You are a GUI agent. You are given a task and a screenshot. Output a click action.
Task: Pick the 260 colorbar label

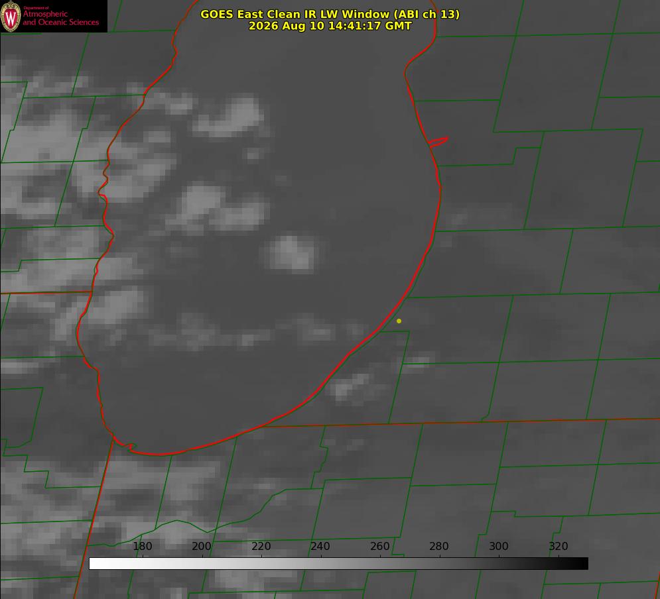[x=379, y=546]
